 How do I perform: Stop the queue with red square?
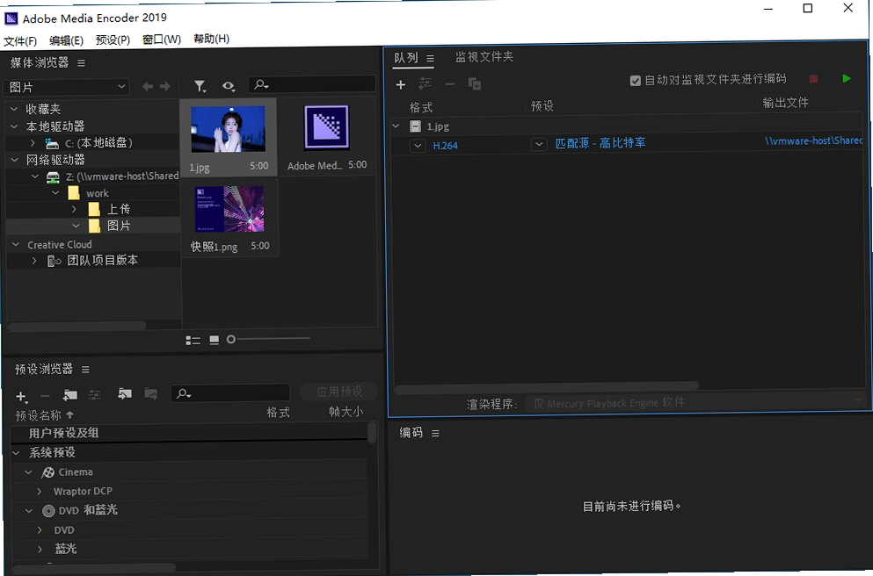(813, 79)
